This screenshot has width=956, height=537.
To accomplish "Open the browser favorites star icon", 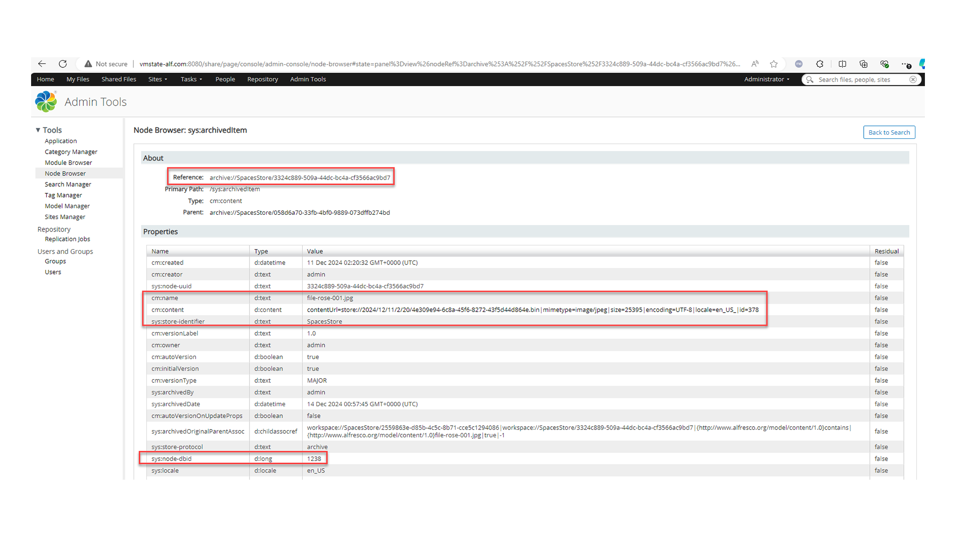I will [x=773, y=63].
